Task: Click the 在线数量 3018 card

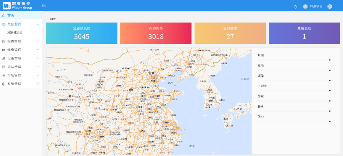Action: coord(156,33)
